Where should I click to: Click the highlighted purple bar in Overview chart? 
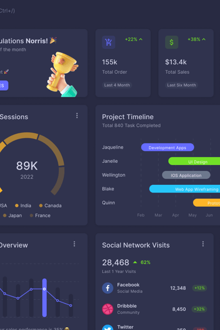[x=45, y=298]
